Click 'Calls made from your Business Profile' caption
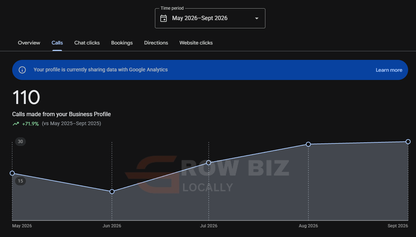 61,114
